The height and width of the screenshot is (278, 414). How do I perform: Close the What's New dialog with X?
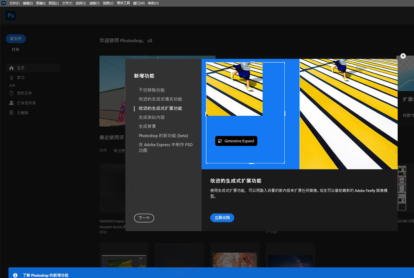pyautogui.click(x=403, y=56)
